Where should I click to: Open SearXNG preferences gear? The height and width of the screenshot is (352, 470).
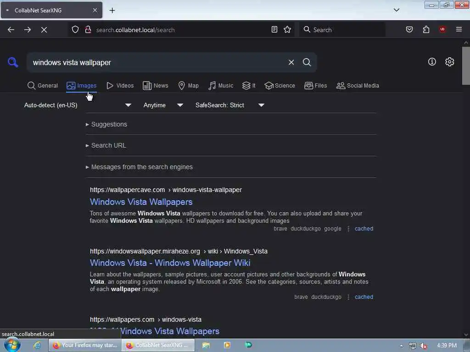(450, 62)
